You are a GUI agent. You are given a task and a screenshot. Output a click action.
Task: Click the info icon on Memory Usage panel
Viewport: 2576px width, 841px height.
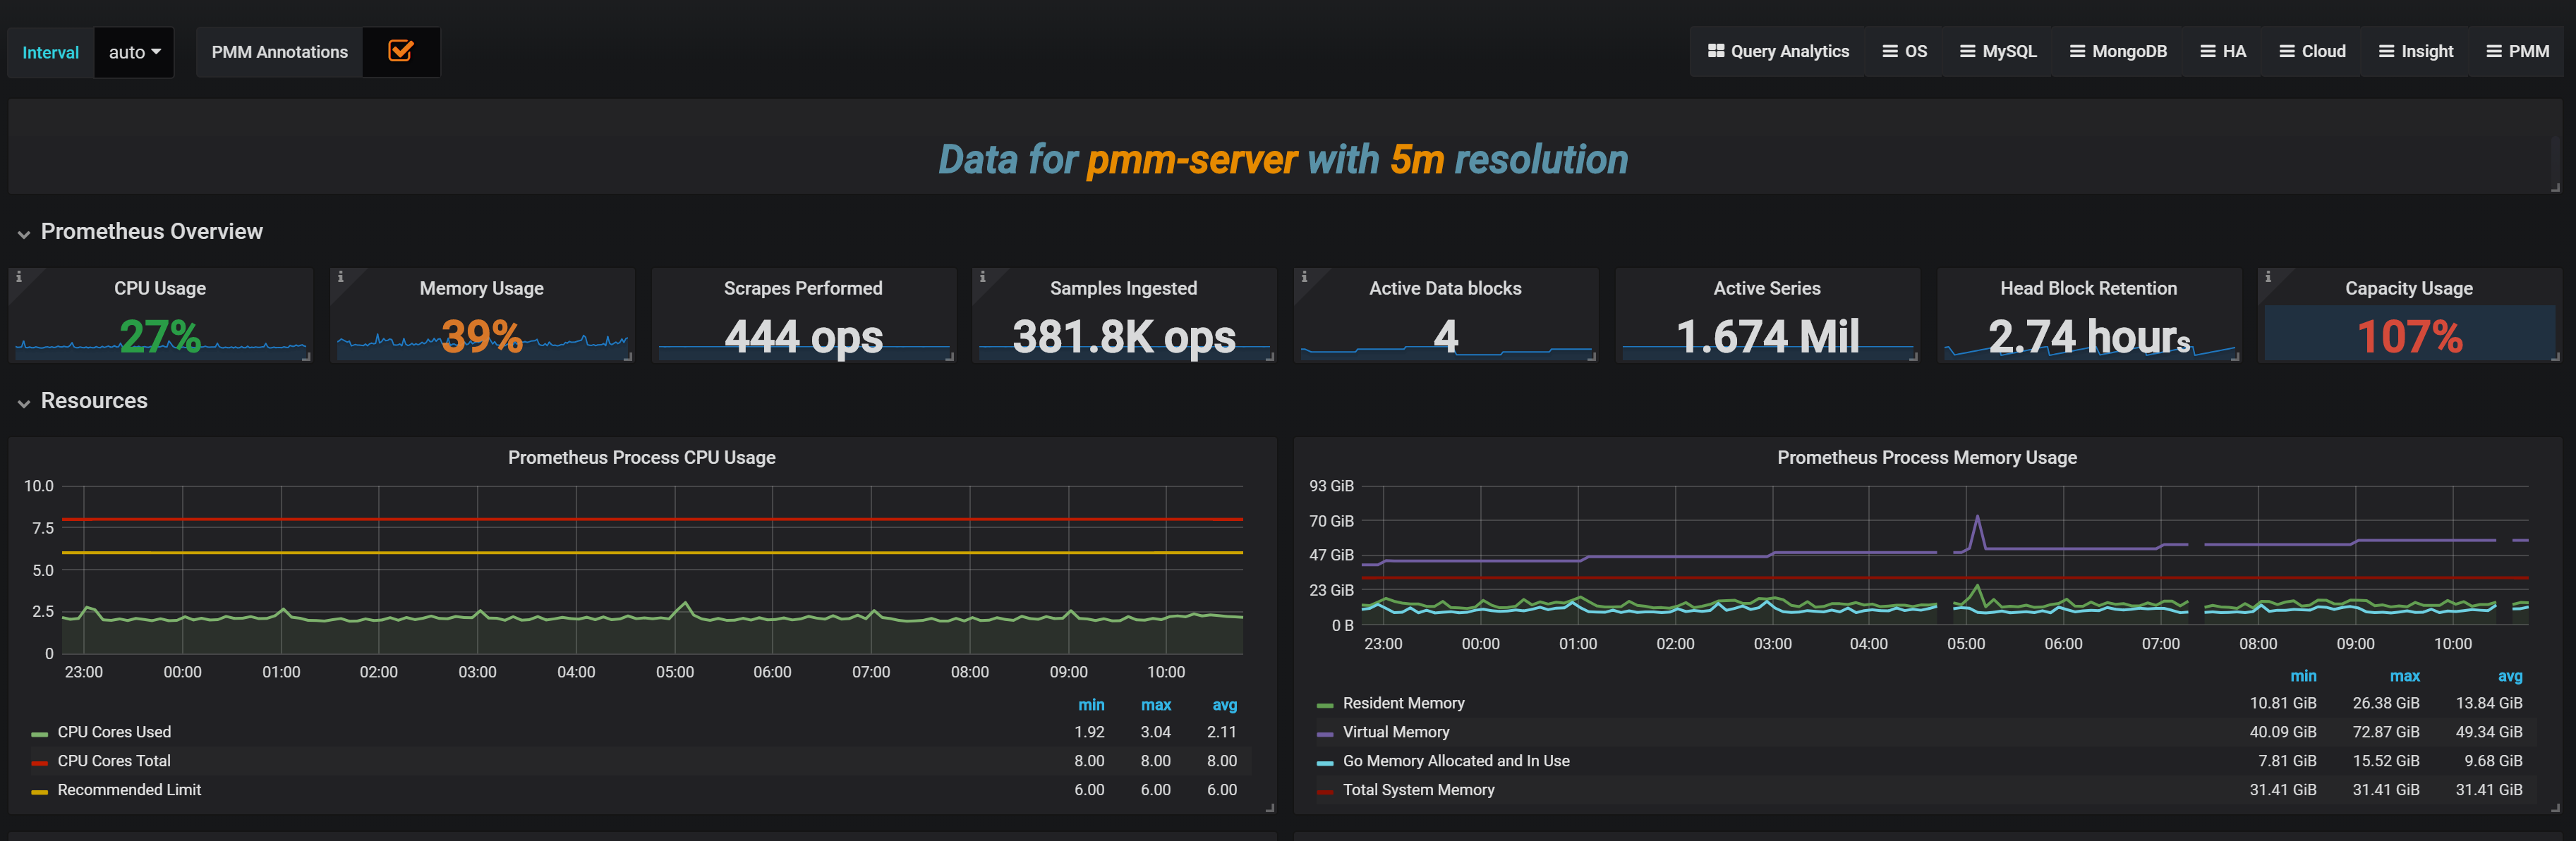coord(340,276)
